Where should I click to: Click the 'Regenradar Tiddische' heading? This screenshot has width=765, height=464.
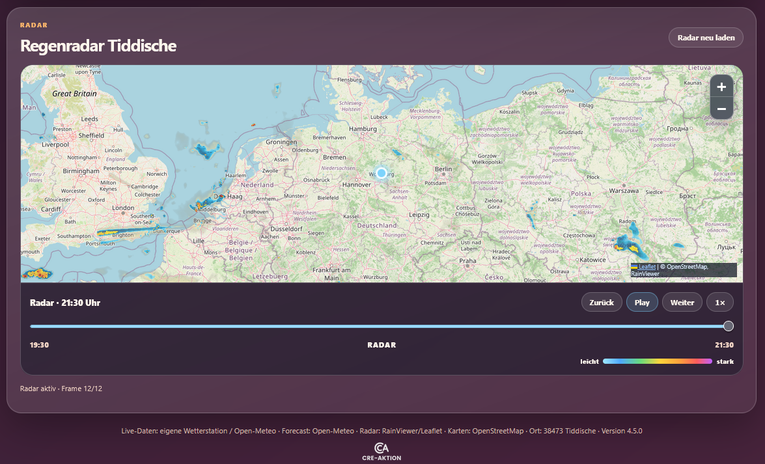click(x=98, y=46)
